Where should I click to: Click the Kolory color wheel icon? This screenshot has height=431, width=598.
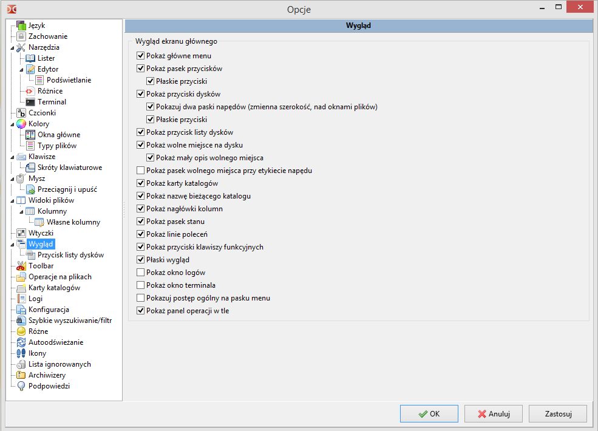(x=21, y=124)
